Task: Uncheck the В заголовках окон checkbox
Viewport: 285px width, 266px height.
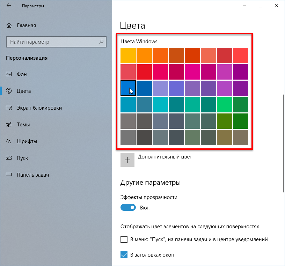Action: click(124, 255)
